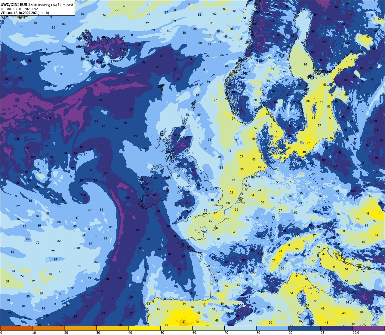Pick the purple legend swatch above 99.9
385x335 pixels.
[368, 328]
